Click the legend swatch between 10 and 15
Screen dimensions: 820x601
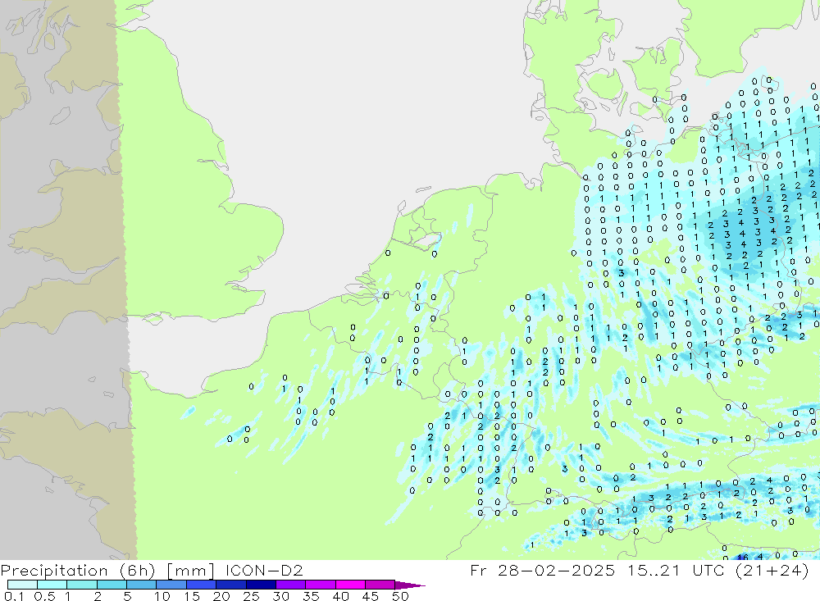click(171, 585)
